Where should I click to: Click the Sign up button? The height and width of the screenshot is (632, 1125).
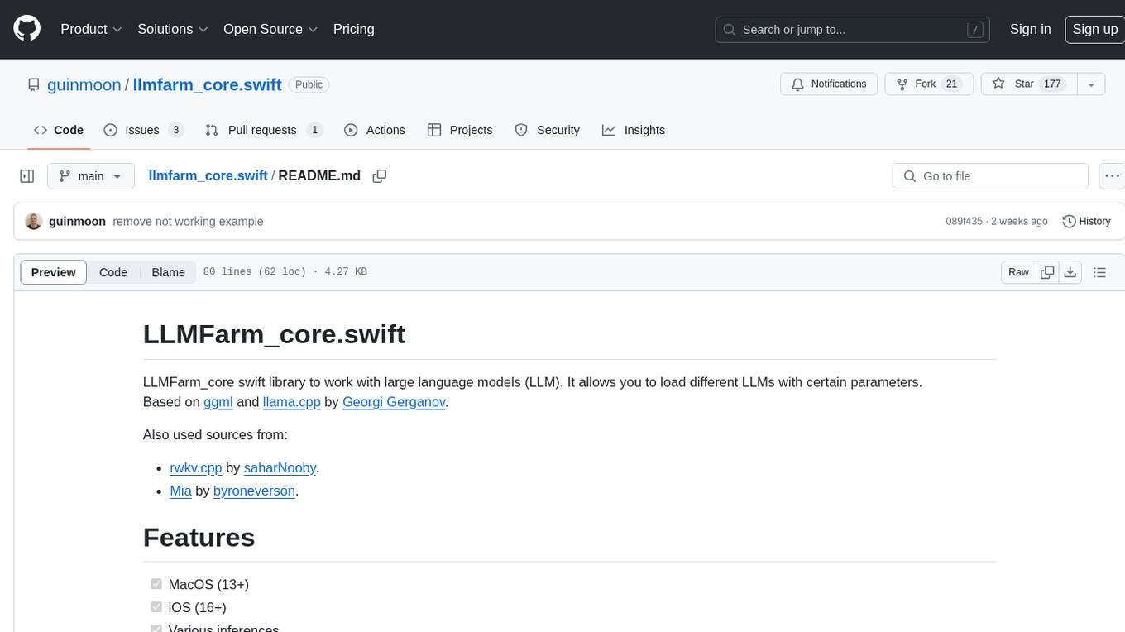(x=1094, y=29)
